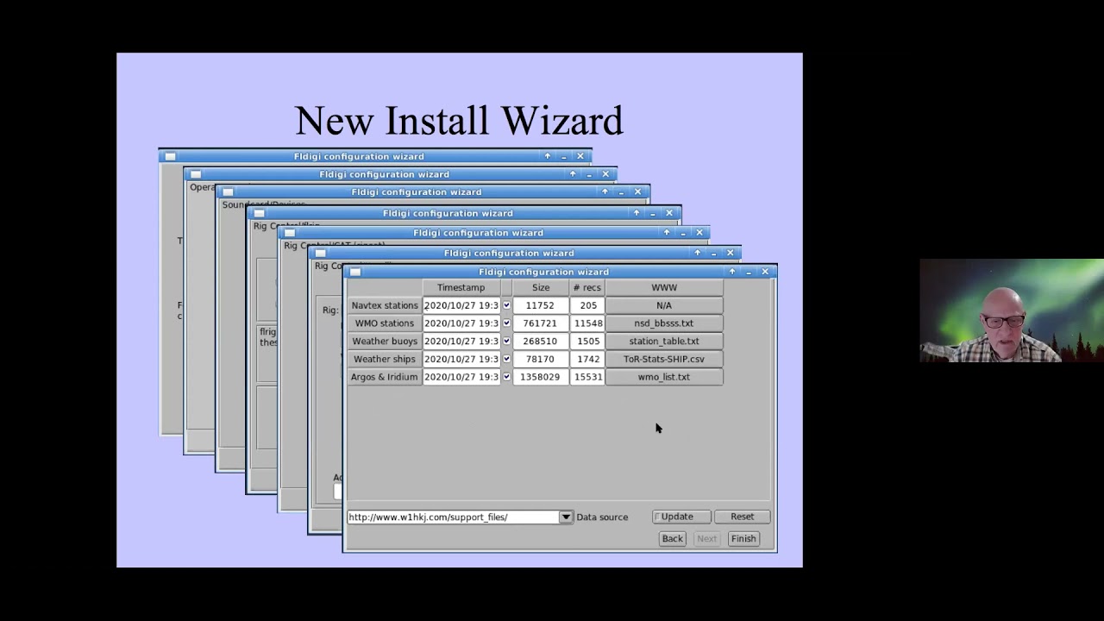
Task: Toggle the Argos & Iridium checkbox
Action: click(x=506, y=377)
